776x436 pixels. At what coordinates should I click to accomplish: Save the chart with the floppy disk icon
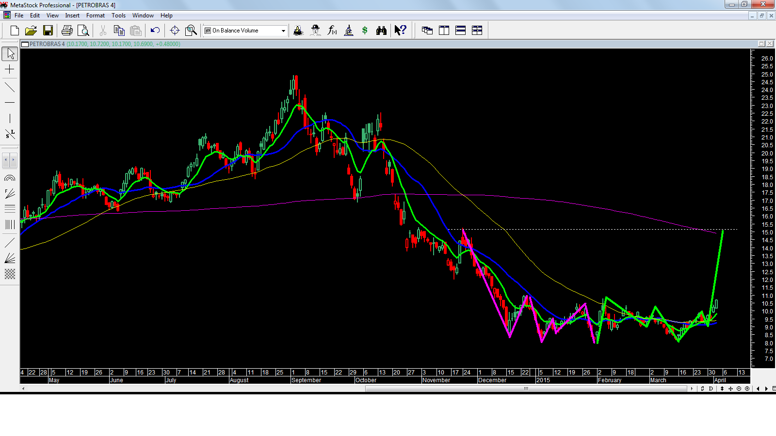(x=48, y=31)
